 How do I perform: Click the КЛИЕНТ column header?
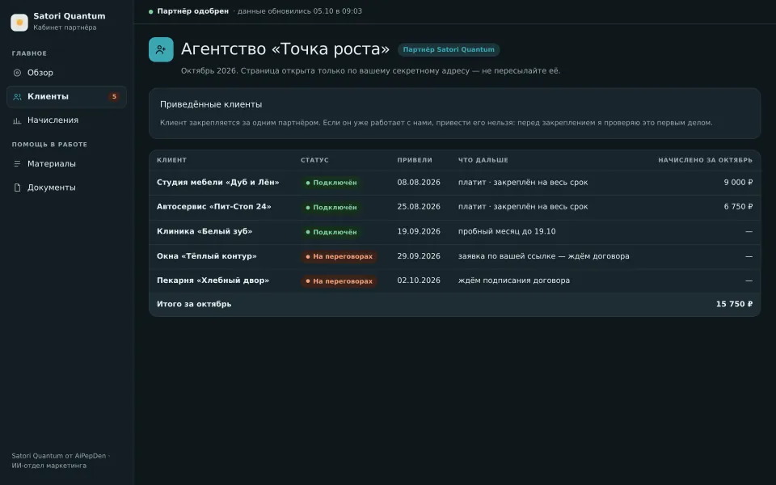[171, 160]
